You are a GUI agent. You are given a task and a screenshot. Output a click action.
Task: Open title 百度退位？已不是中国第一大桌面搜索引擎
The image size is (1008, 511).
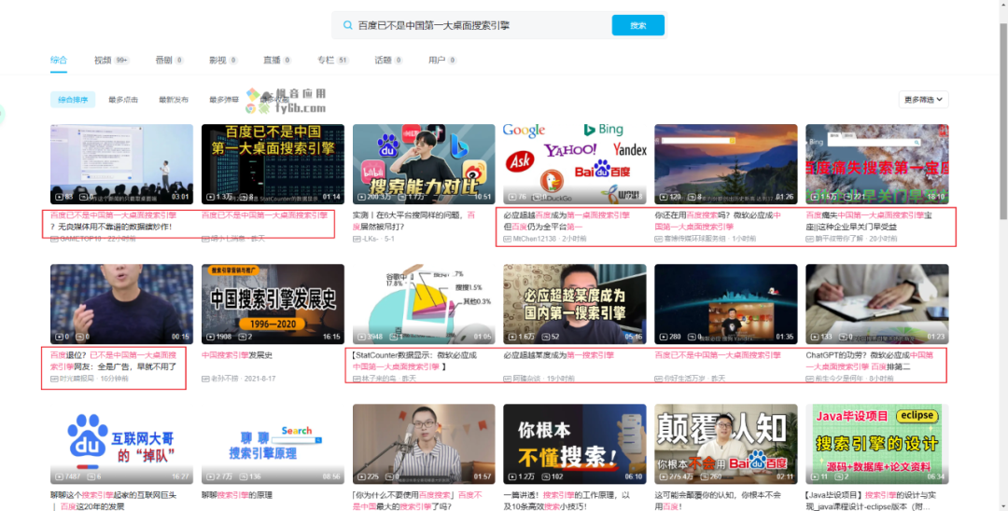click(x=113, y=361)
